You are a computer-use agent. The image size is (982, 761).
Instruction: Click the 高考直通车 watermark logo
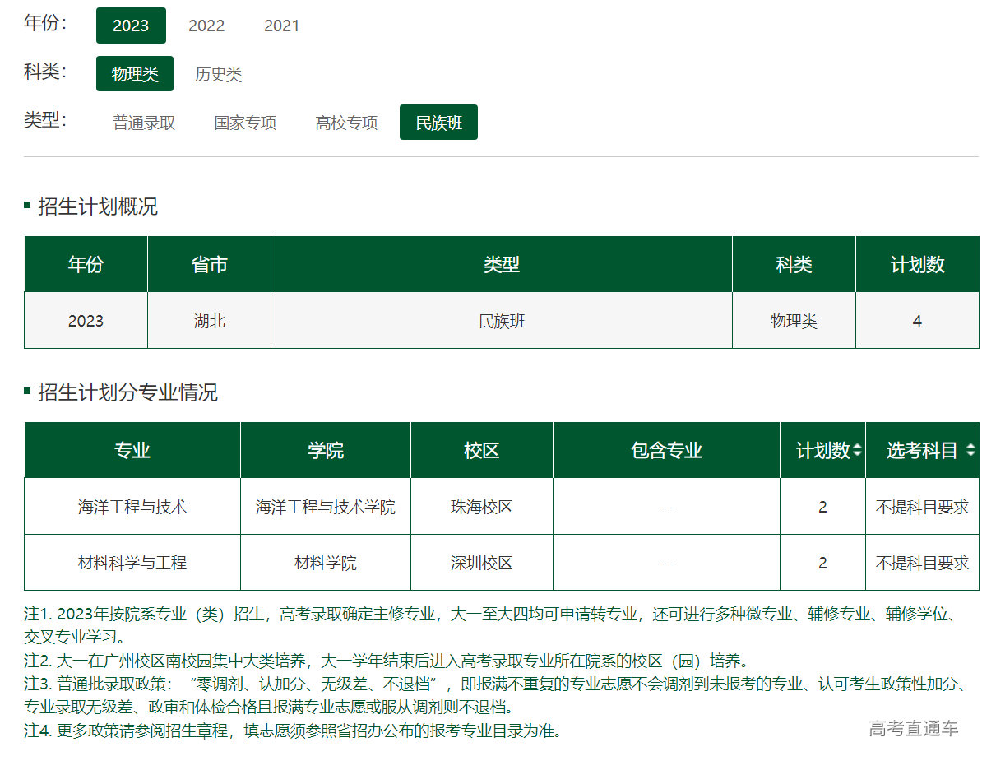pyautogui.click(x=913, y=729)
